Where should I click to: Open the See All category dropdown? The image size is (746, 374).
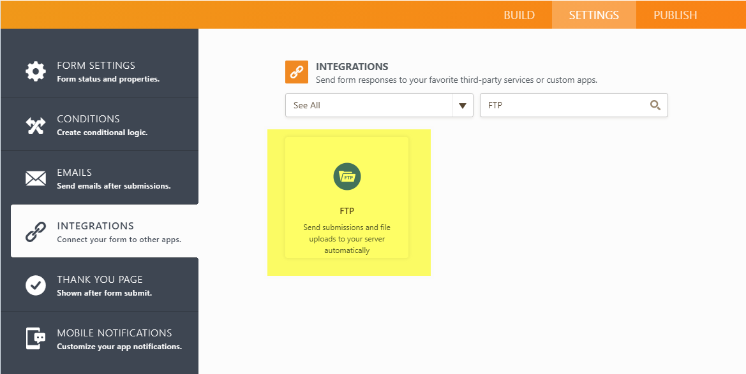[369, 105]
